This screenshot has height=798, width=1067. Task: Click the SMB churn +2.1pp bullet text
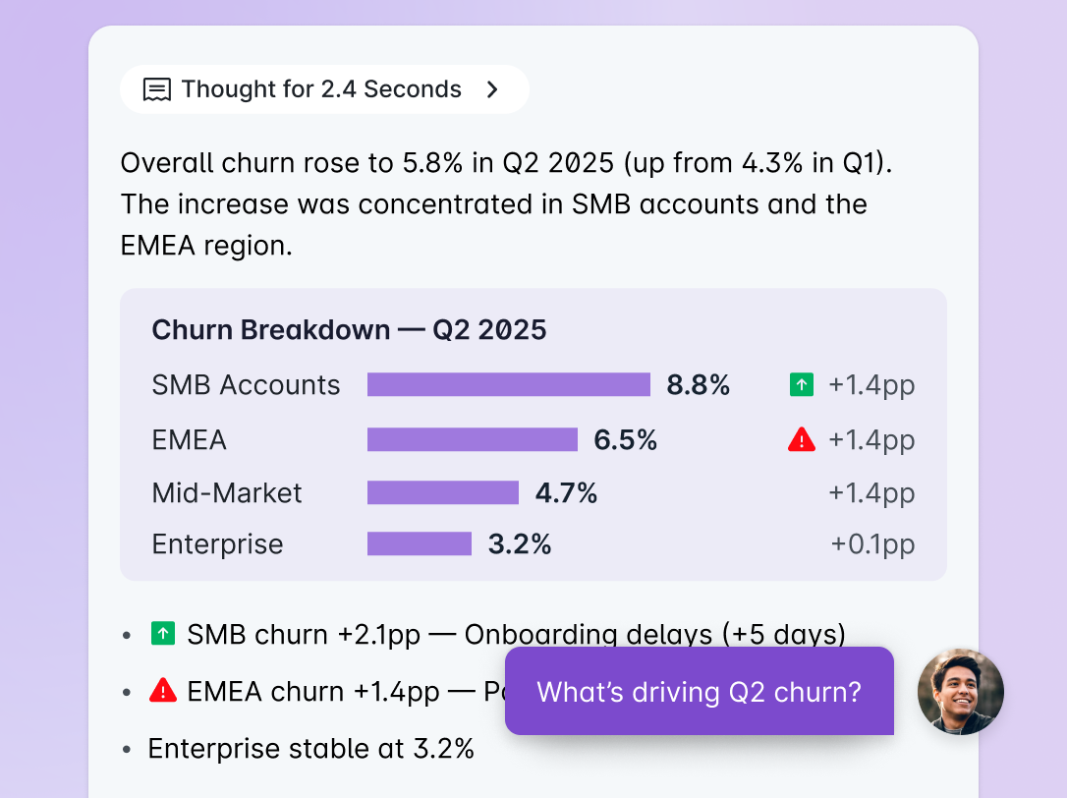[x=517, y=635]
